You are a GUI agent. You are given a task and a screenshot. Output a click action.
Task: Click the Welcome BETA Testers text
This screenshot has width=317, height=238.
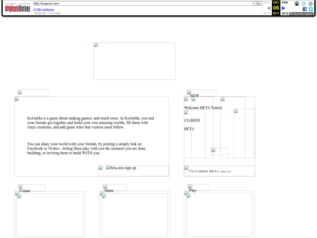click(x=203, y=108)
